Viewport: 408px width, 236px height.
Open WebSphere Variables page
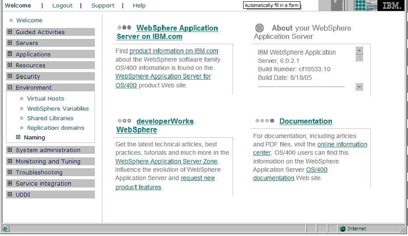58,108
